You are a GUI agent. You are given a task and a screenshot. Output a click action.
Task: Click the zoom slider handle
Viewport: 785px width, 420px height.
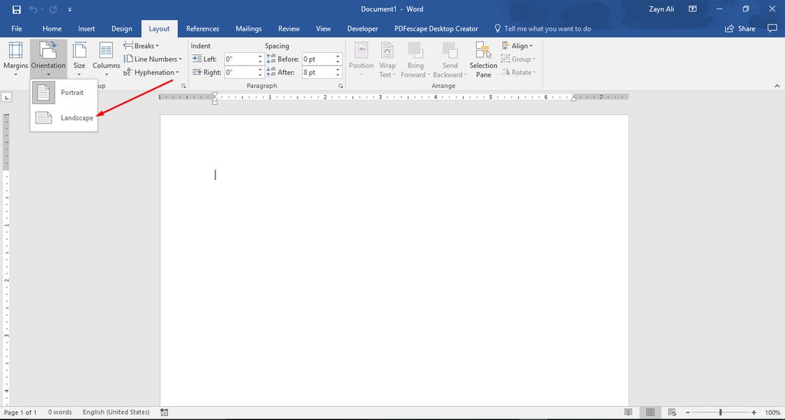point(721,412)
